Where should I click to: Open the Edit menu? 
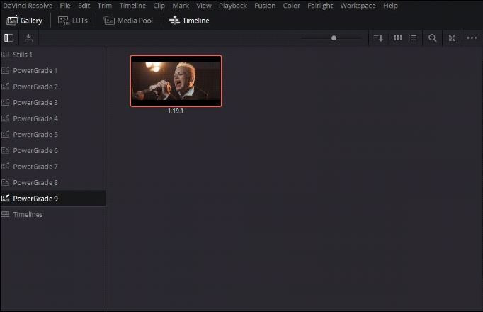(84, 6)
